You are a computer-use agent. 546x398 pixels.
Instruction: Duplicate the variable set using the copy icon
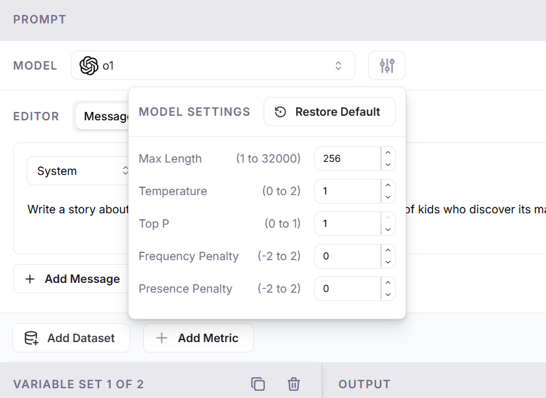click(x=258, y=384)
